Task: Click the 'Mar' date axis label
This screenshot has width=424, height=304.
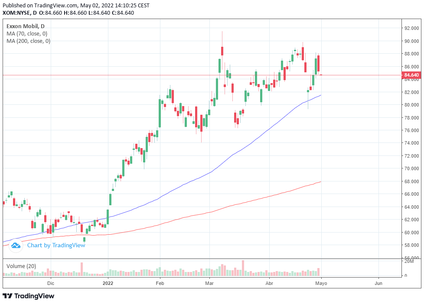Action: tap(209, 283)
